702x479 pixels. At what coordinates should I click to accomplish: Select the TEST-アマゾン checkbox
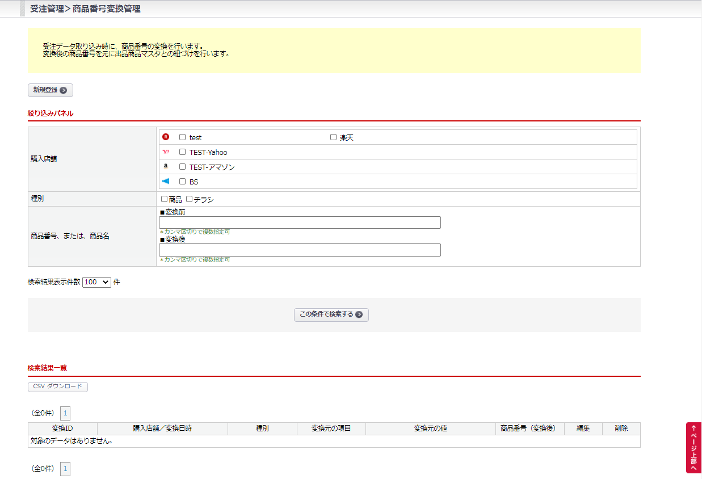coord(183,167)
